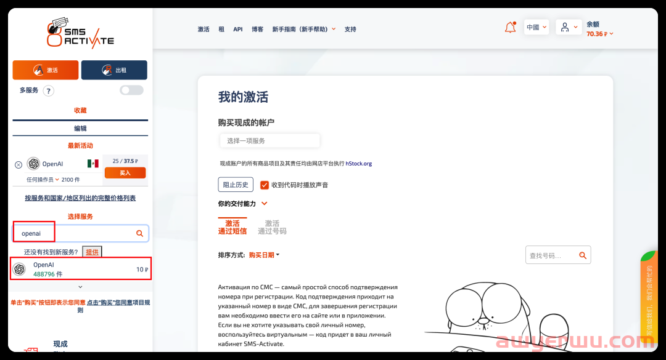Viewport: 666px width, 360px height.
Task: Click the number search magnifier icon
Action: point(583,255)
